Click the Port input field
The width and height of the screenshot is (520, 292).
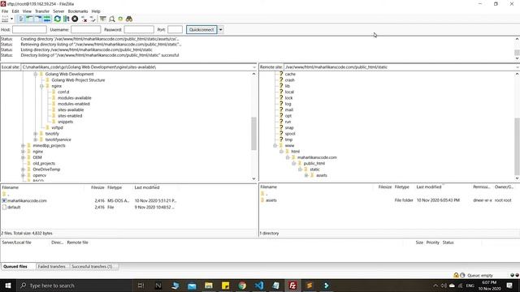click(175, 29)
